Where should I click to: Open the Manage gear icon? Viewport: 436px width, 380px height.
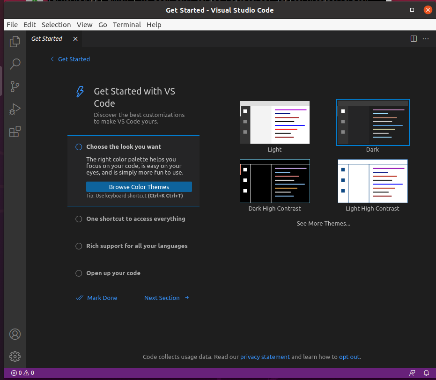(15, 357)
